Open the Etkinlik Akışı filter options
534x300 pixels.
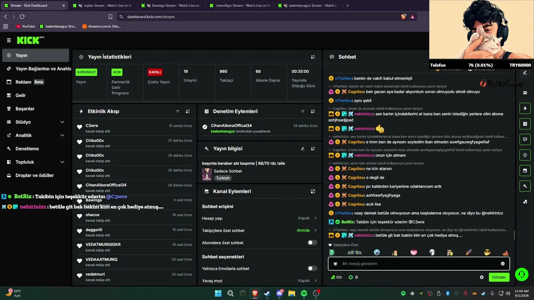(178, 111)
